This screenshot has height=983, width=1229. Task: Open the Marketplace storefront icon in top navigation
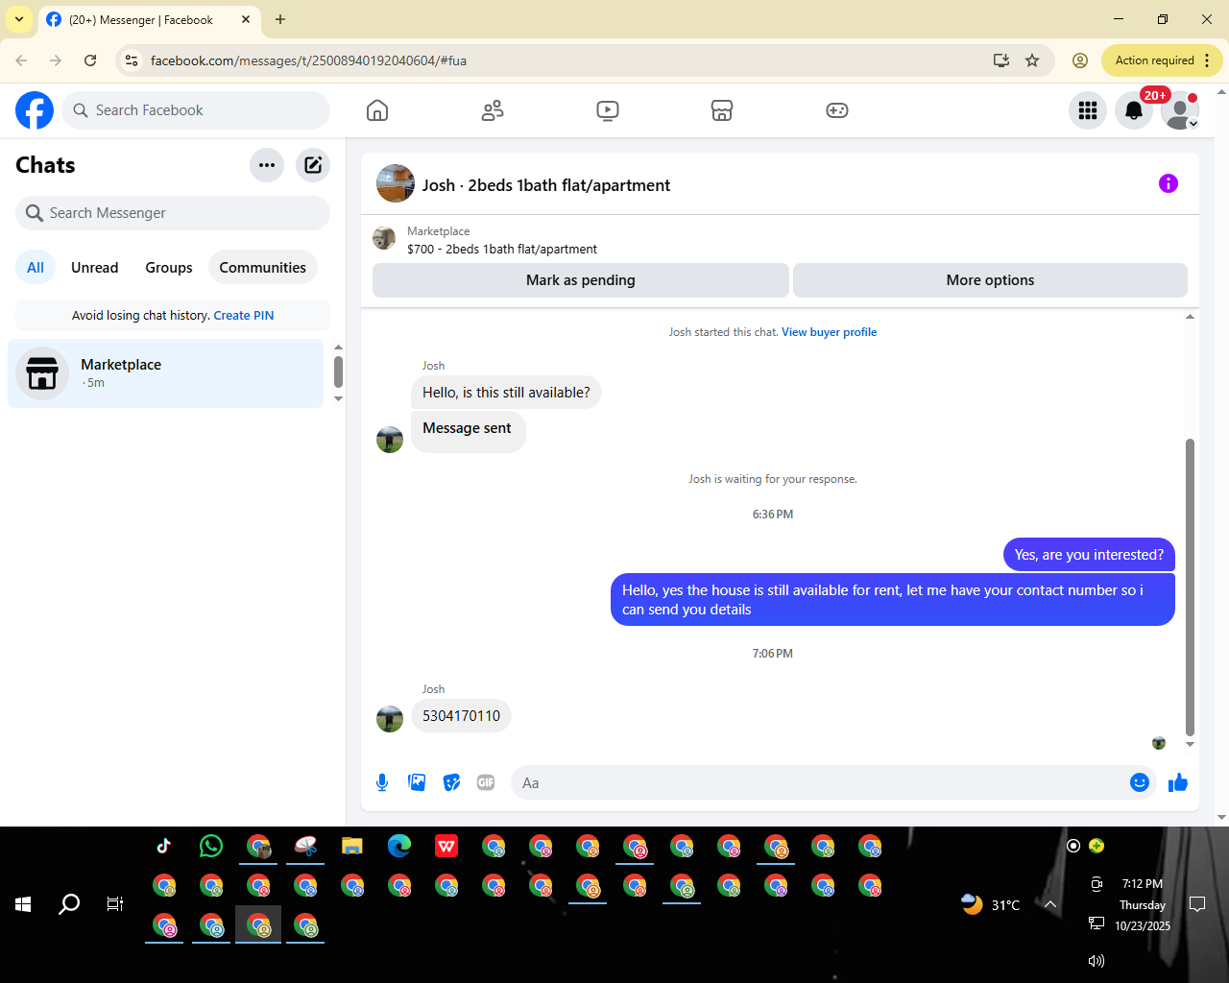(722, 110)
